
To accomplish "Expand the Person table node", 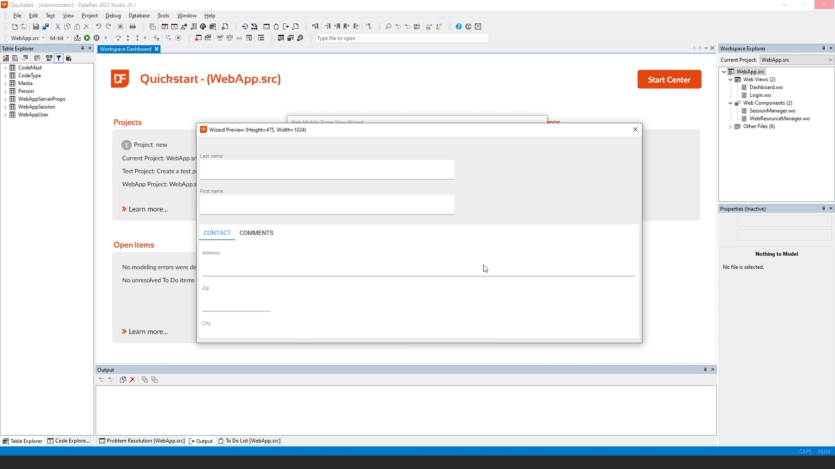I will point(5,91).
